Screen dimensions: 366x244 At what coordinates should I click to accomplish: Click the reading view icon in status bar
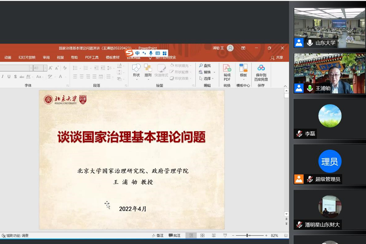(213, 235)
